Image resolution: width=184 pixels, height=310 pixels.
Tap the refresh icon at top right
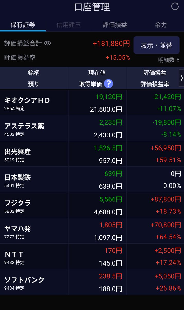pyautogui.click(x=175, y=6)
